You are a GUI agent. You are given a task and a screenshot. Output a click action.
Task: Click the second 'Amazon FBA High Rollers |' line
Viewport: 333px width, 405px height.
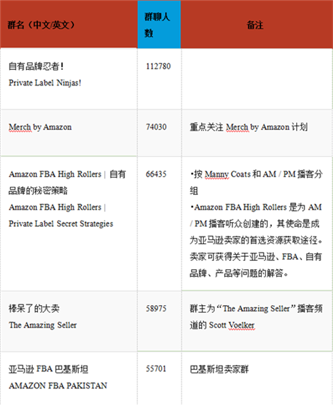click(x=57, y=207)
